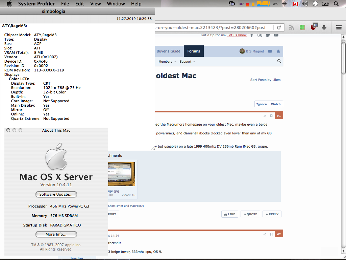Open the View menu
Viewport: 346px width, 260px height.
96,4
